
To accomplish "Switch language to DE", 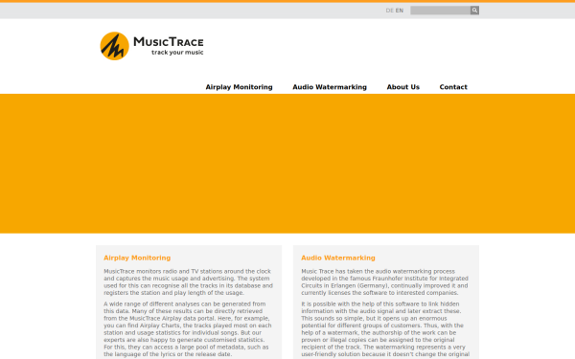I will pyautogui.click(x=389, y=11).
